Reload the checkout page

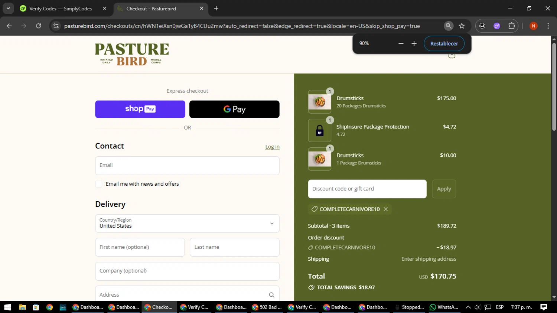[x=39, y=26]
